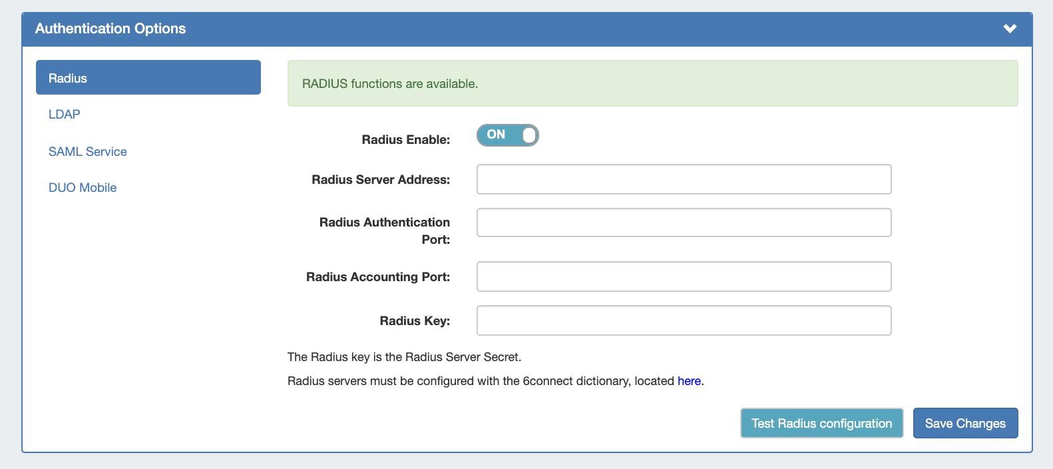Collapse the Authentication Options panel chevron
The height and width of the screenshot is (469, 1053).
click(x=1010, y=29)
